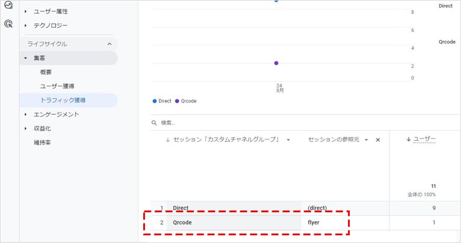Collapse the ライフサイクル section
Viewport: 461px width, 243px height.
click(109, 44)
